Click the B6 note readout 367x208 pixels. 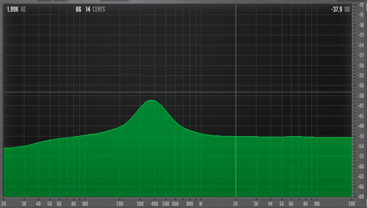point(78,9)
